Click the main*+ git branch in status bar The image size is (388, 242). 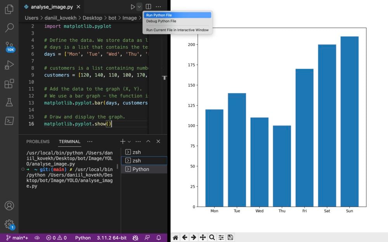coord(17,238)
